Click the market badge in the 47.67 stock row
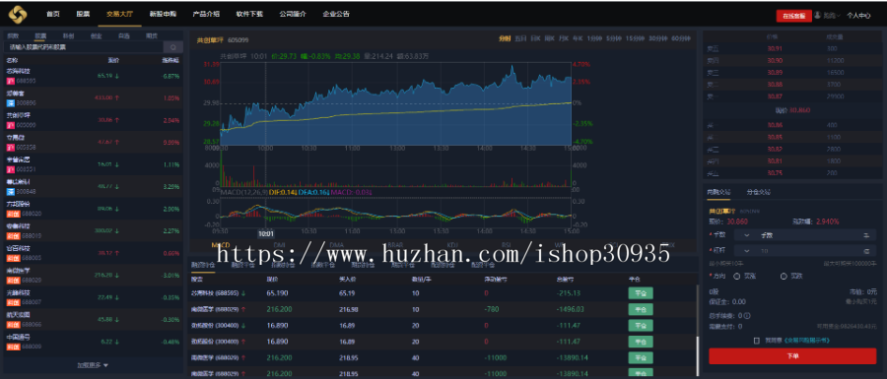The height and width of the screenshot is (379, 887). point(10,148)
